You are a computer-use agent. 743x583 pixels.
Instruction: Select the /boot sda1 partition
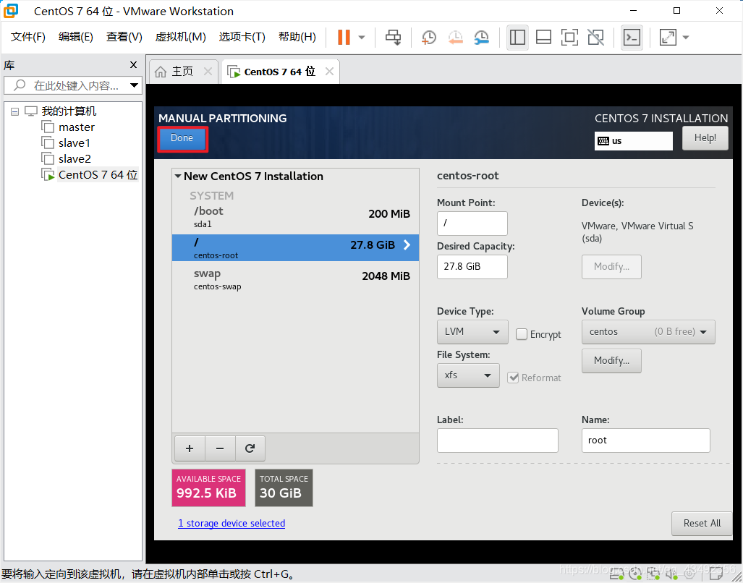click(295, 217)
